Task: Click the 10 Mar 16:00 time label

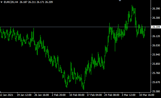Action: (147, 95)
